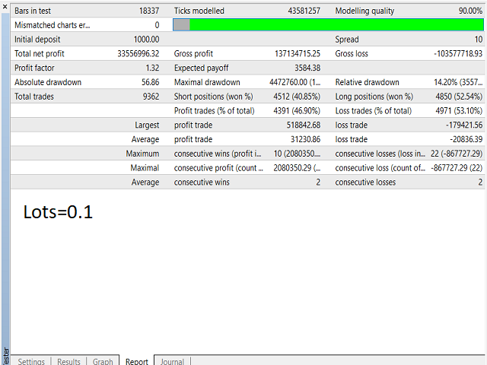Select the Total trades value 9362
Viewport: 487px width, 365px height.
148,97
